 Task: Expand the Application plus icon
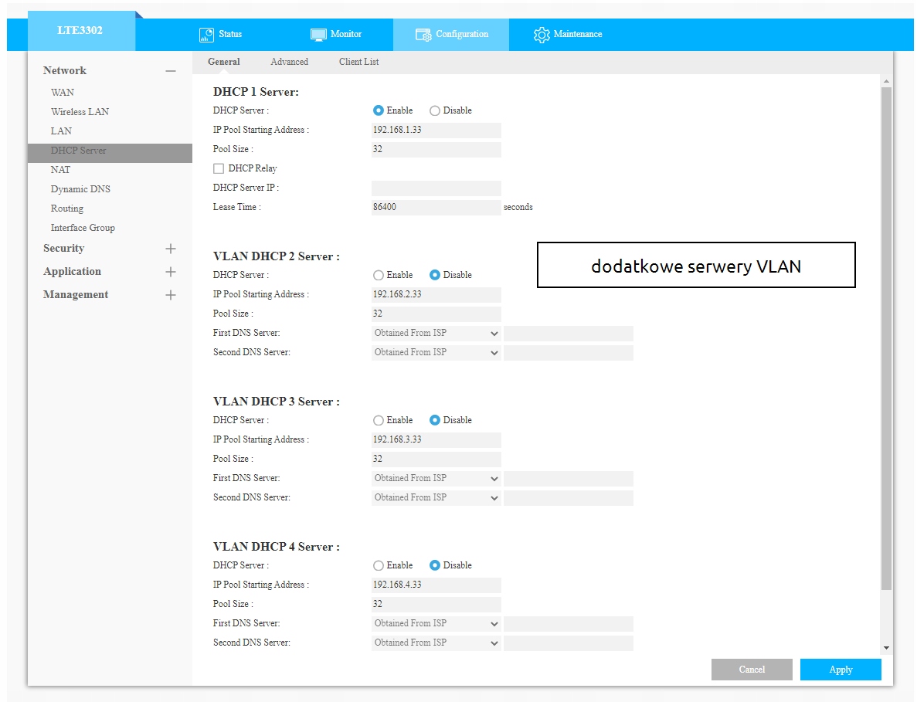[171, 272]
